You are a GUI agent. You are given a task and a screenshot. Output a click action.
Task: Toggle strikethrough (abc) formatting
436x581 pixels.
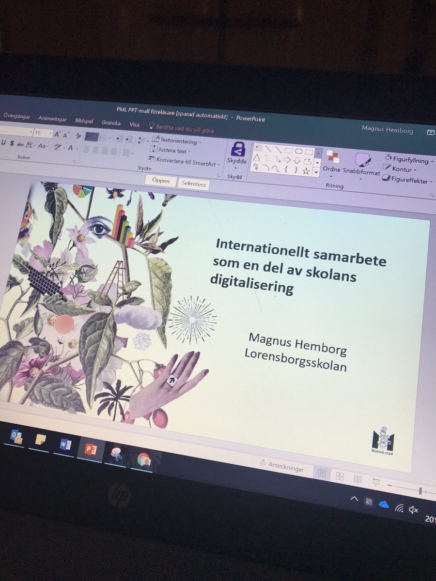20,144
